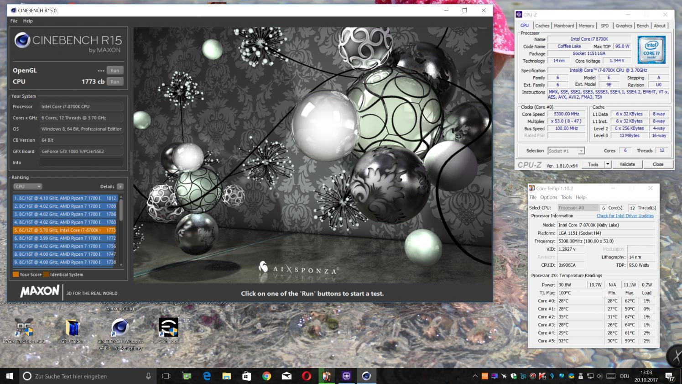682x384 pixels.
Task: Open the CPU ranking type dropdown
Action: 27,186
